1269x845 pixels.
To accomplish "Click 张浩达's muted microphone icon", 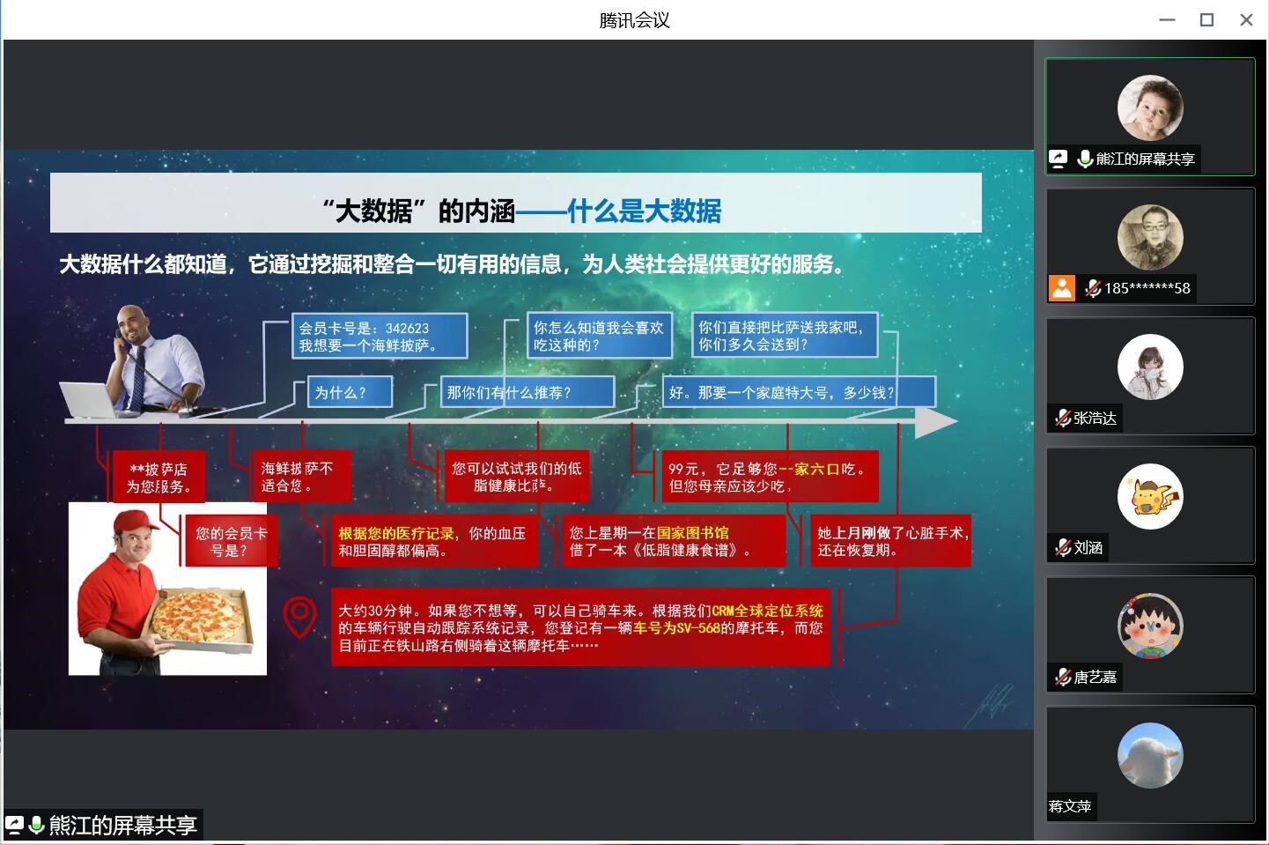I will tap(1063, 418).
